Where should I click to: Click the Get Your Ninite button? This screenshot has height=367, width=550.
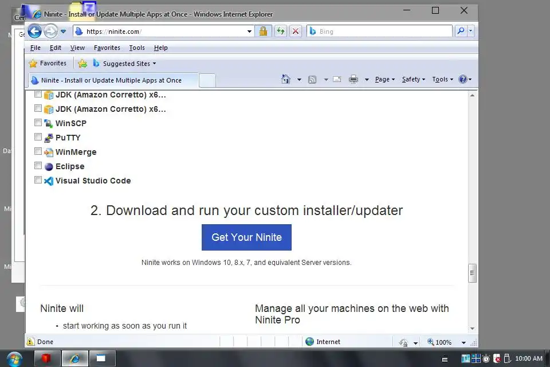(246, 237)
